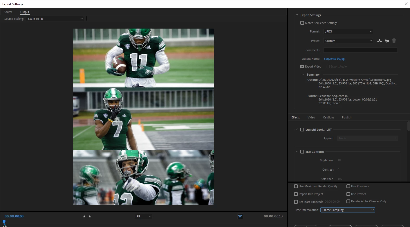This screenshot has height=227, width=410.
Task: Click the 'Sequence, Sequence 02' source text
Action: (x=333, y=96)
